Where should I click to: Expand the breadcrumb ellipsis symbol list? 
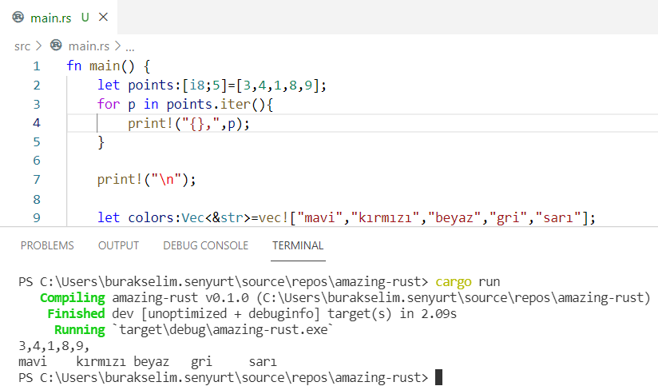tap(130, 46)
